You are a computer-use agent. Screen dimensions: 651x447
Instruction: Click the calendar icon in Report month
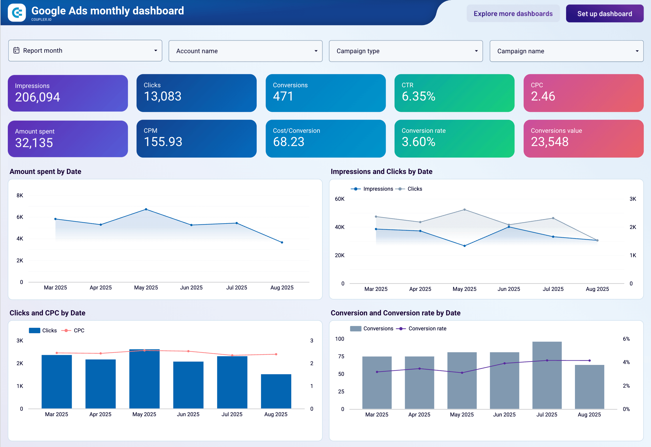tap(16, 50)
